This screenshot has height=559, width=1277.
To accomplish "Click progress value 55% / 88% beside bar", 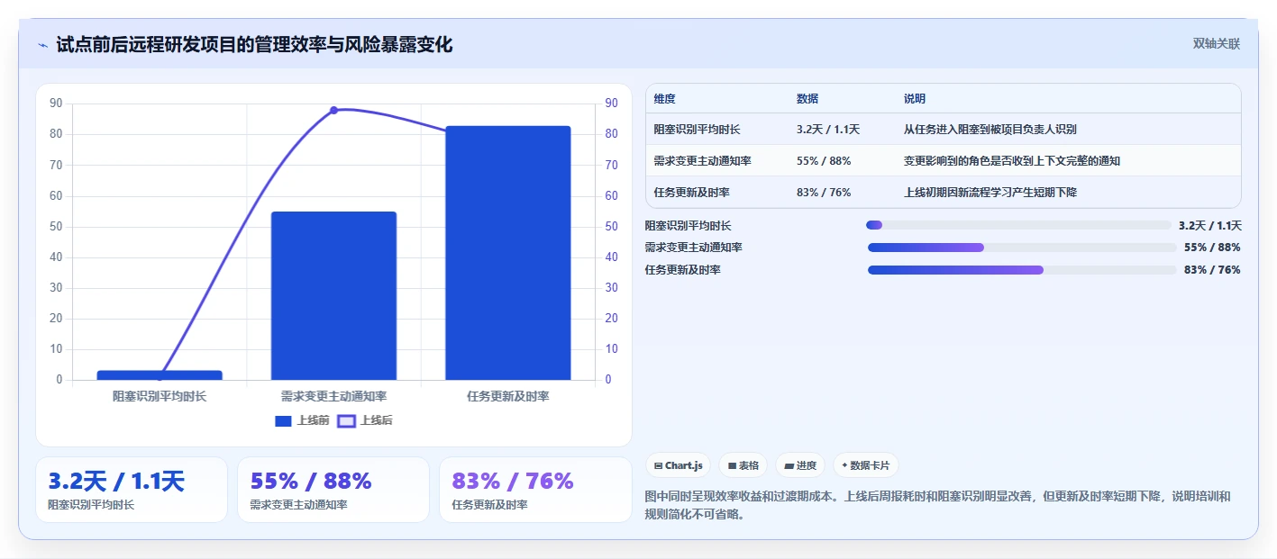I will pyautogui.click(x=1212, y=248).
